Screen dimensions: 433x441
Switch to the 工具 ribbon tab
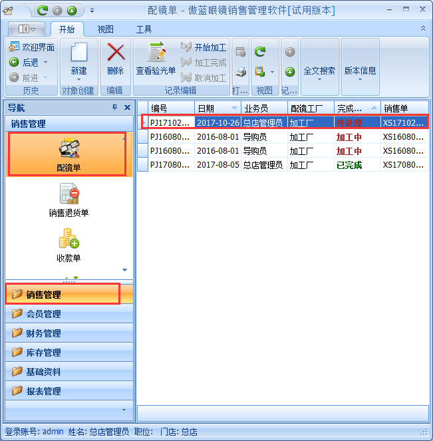pos(144,29)
